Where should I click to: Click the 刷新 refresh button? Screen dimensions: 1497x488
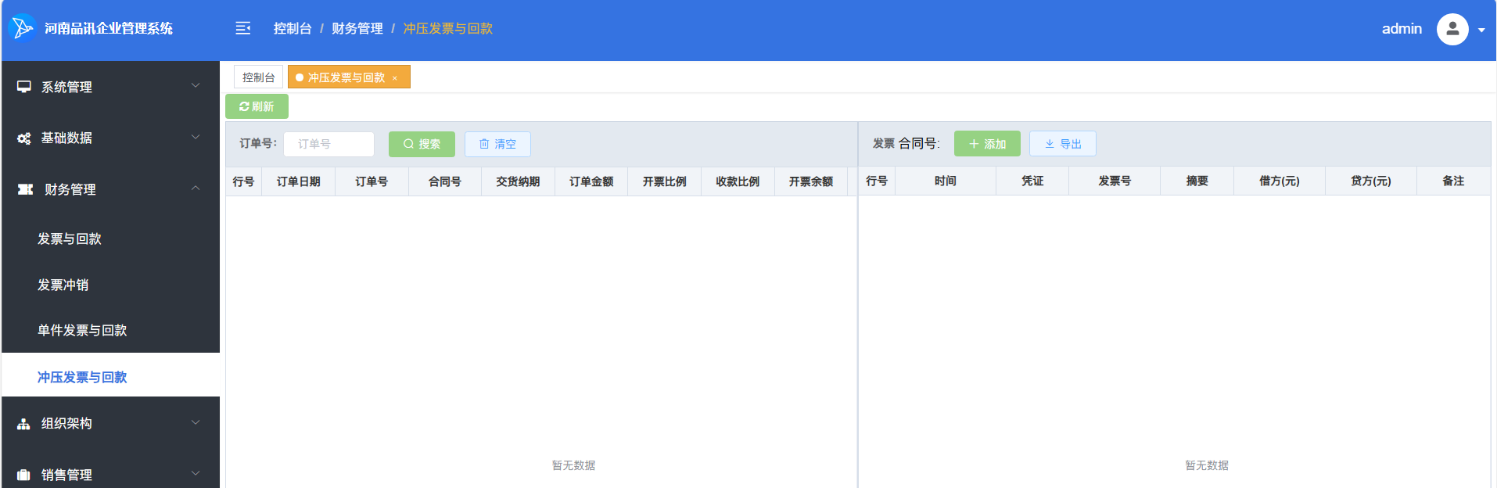tap(257, 106)
